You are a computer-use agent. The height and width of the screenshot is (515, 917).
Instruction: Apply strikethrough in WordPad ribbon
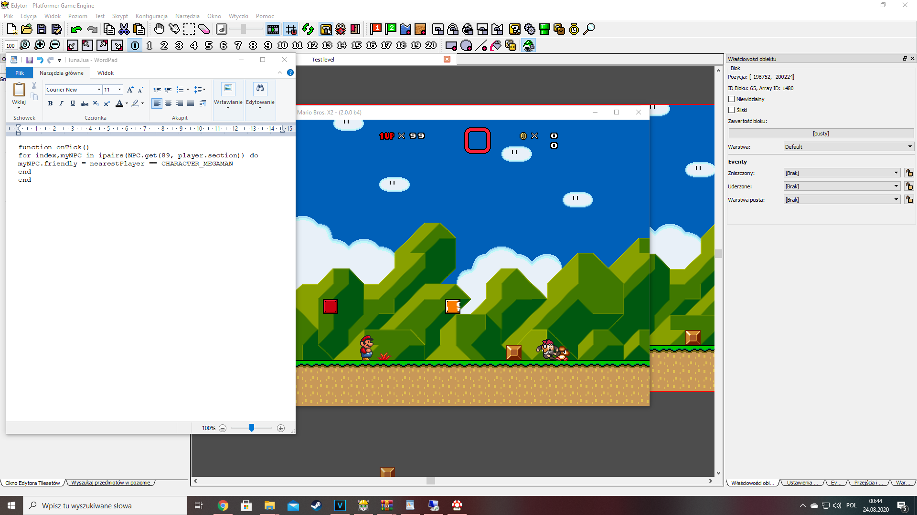85,103
